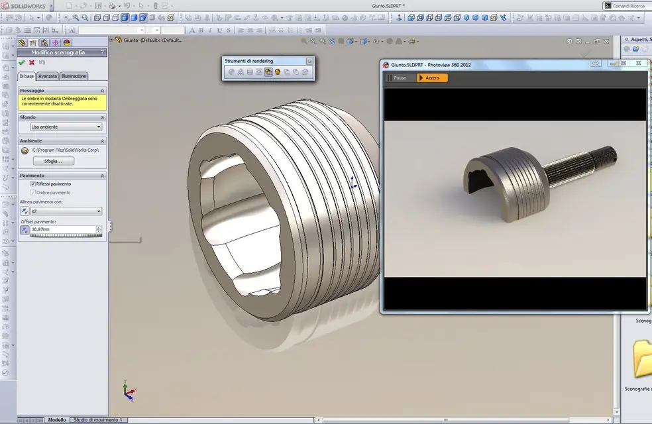Collapse the Ambiente section
This screenshot has height=424, width=652.
pos(102,141)
